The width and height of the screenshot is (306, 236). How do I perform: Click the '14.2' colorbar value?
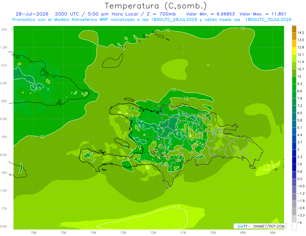click(x=301, y=33)
